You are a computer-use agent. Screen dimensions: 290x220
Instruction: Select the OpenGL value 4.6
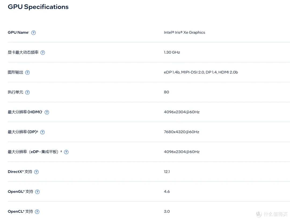(x=167, y=192)
